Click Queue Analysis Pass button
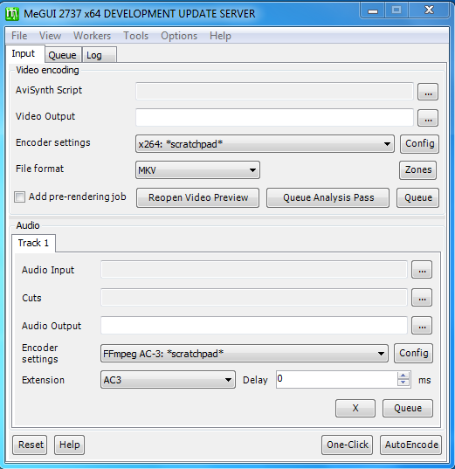Image resolution: width=455 pixels, height=469 pixels. pos(327,197)
